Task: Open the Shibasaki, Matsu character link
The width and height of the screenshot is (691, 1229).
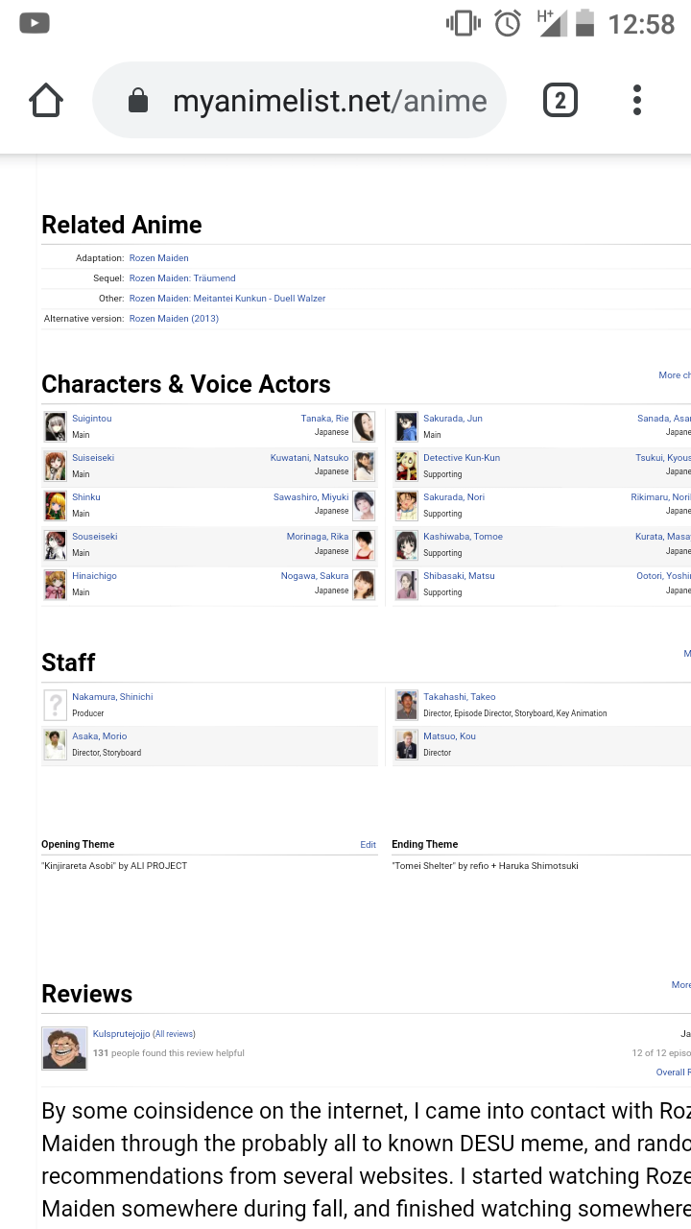Action: [459, 576]
